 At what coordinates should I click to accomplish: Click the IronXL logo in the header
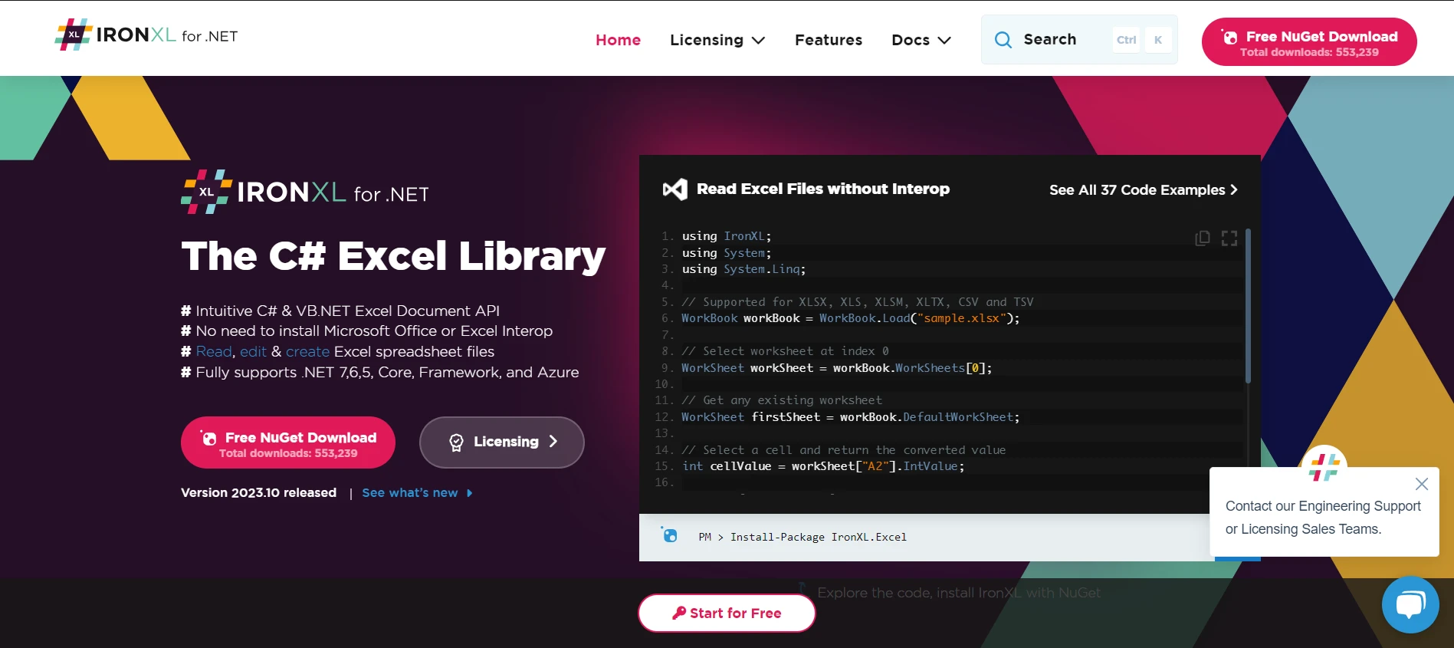(x=146, y=35)
